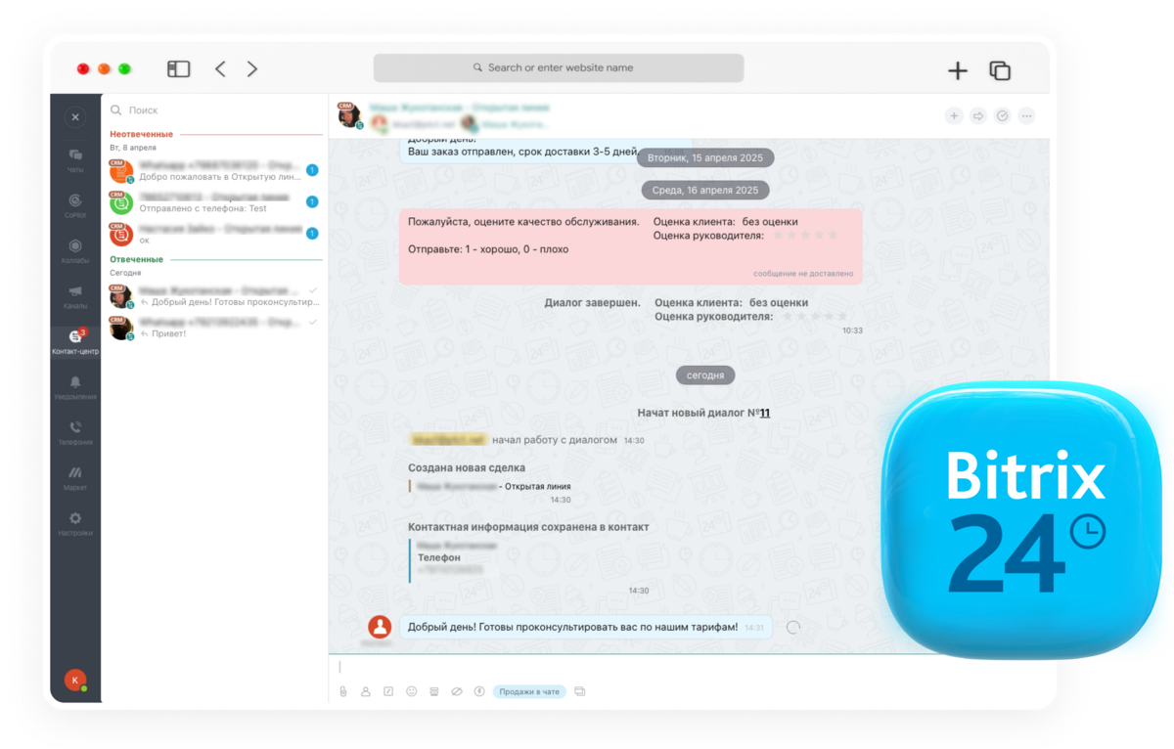Open Настройки gear in the sidebar

tap(75, 523)
